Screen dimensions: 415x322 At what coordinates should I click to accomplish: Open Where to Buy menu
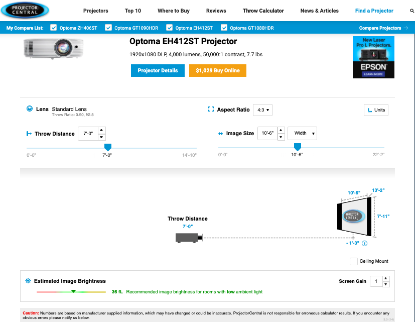pyautogui.click(x=174, y=11)
